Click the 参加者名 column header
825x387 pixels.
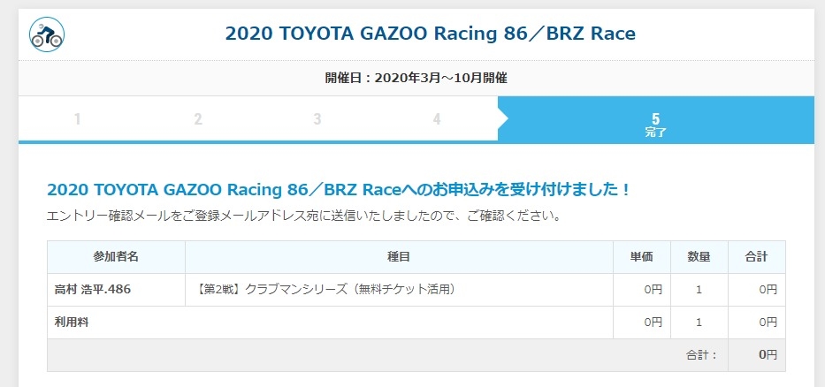point(116,257)
